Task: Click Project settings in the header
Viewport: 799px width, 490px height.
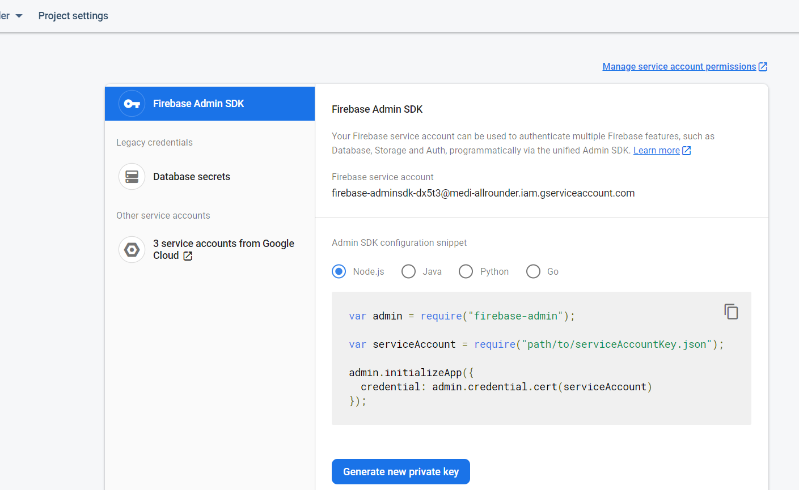Action: pyautogui.click(x=73, y=16)
